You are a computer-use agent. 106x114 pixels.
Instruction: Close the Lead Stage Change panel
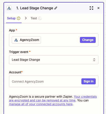pyautogui.click(x=98, y=8)
